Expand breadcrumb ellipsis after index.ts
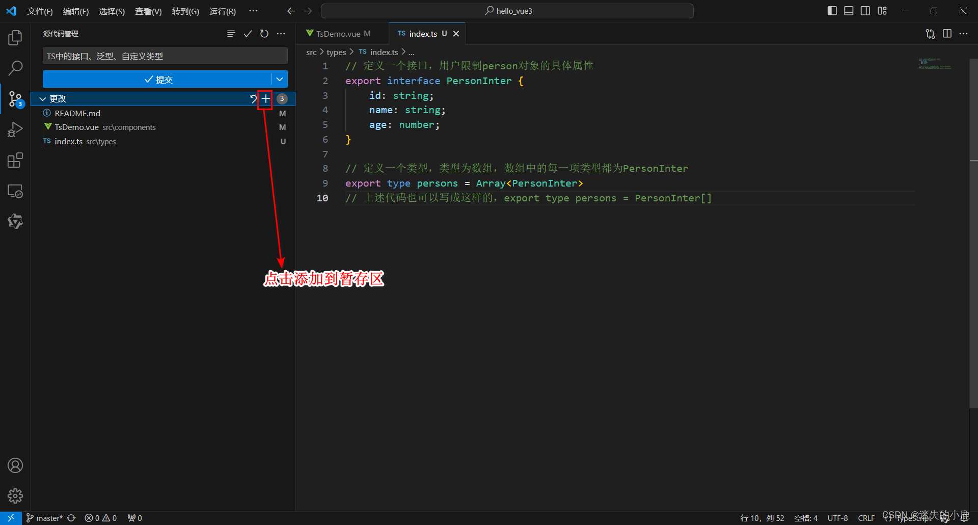The image size is (978, 525). [412, 52]
